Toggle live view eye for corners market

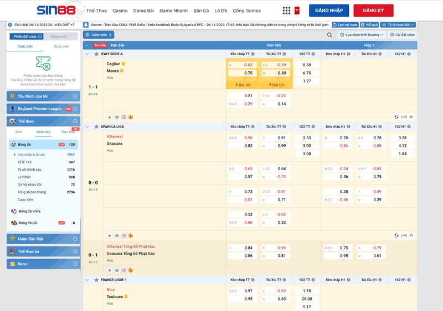click(x=117, y=270)
